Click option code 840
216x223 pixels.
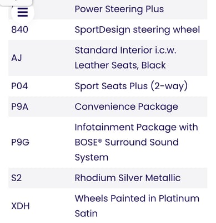[19, 30]
